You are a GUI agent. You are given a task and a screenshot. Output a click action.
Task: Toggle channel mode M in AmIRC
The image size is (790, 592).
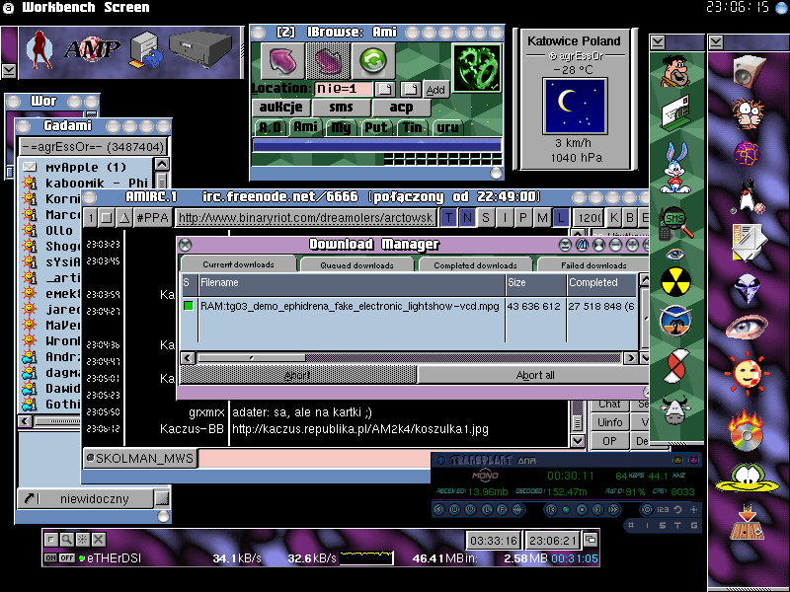[x=542, y=217]
